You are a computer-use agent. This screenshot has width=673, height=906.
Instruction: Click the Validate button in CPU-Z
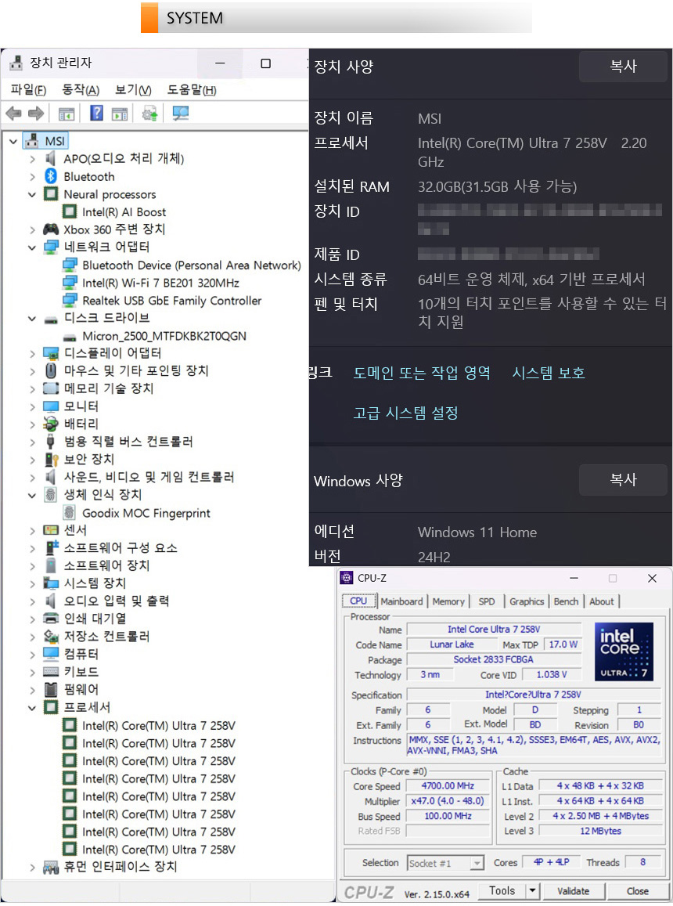[573, 891]
